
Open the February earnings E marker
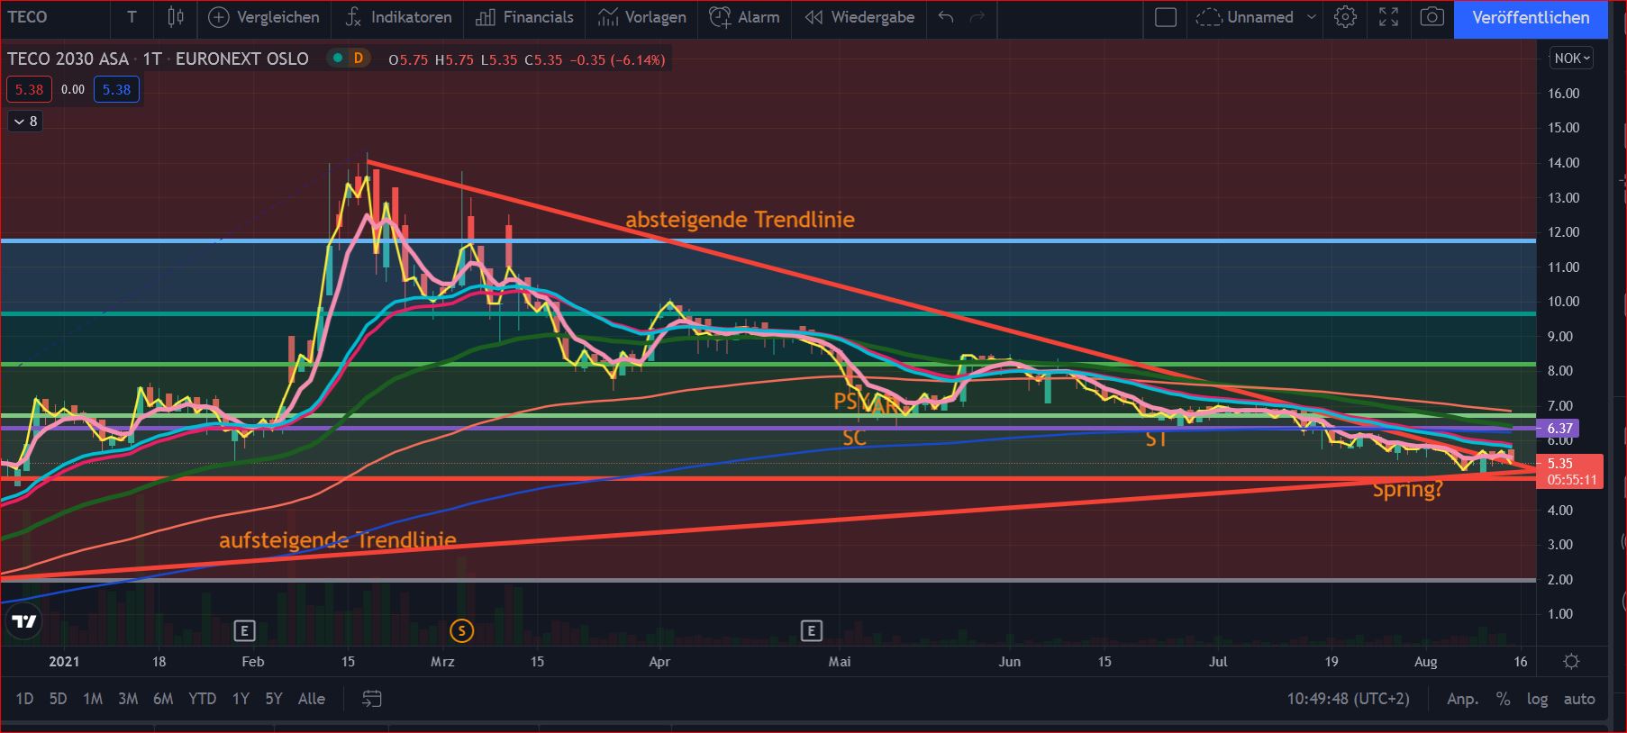tap(244, 631)
